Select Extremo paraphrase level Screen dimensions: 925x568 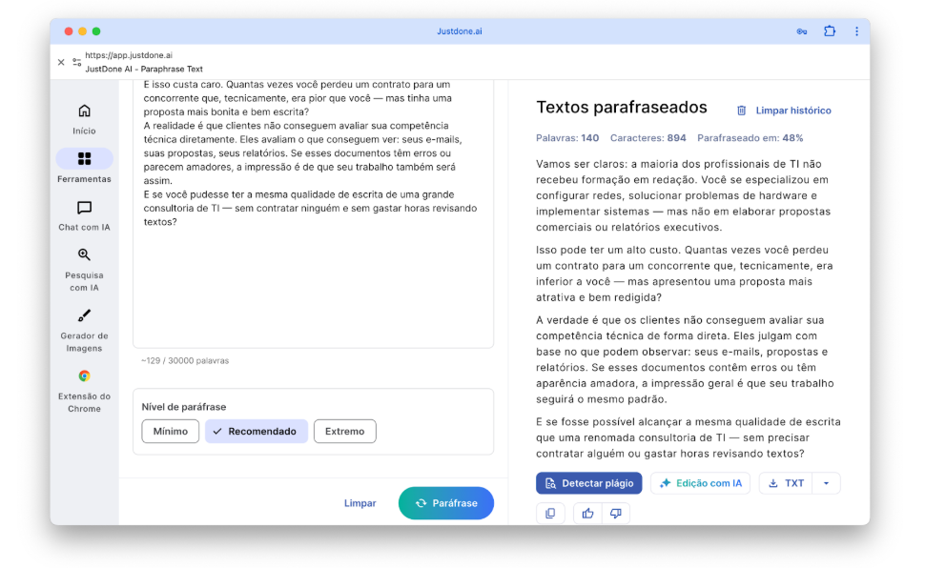[x=344, y=431]
